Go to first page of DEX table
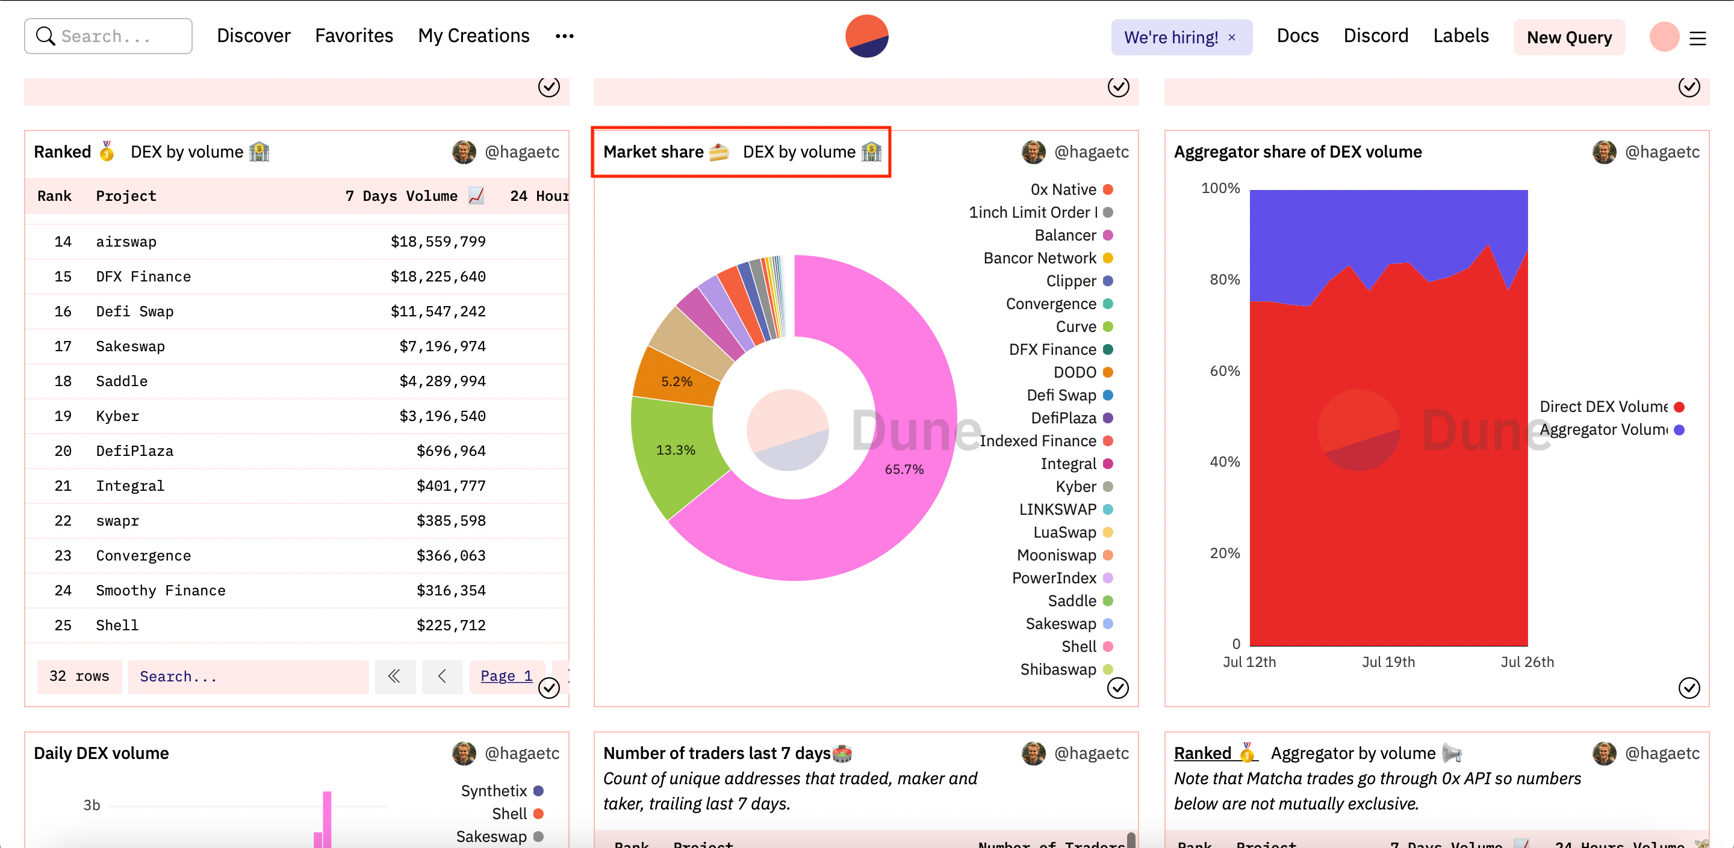The width and height of the screenshot is (1734, 848). click(x=394, y=676)
